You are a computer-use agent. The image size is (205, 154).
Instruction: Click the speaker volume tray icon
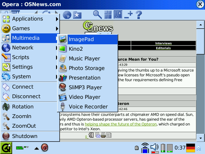click(x=154, y=148)
